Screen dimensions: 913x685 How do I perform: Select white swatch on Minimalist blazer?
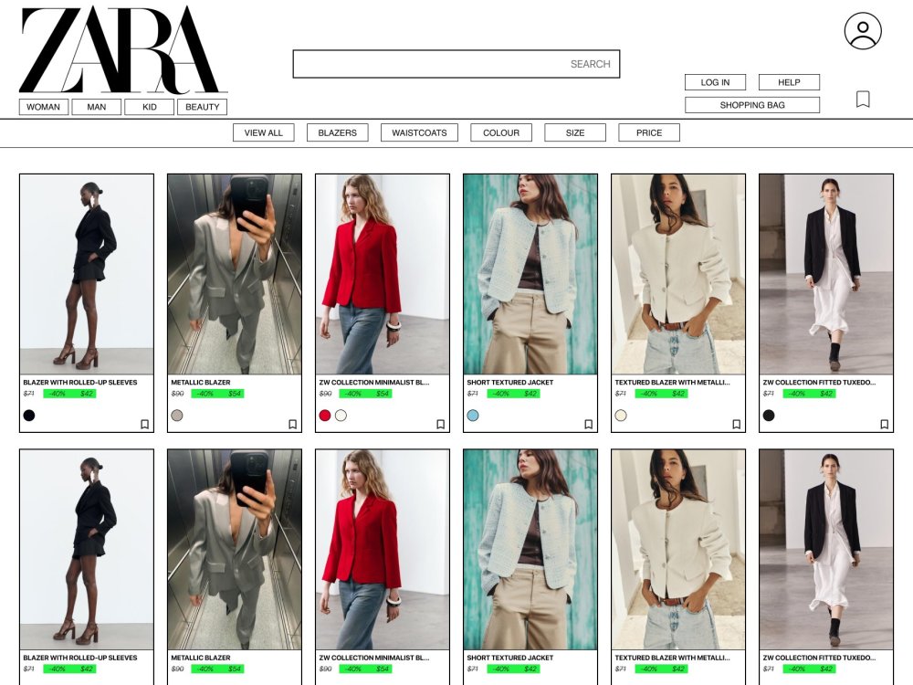(341, 416)
